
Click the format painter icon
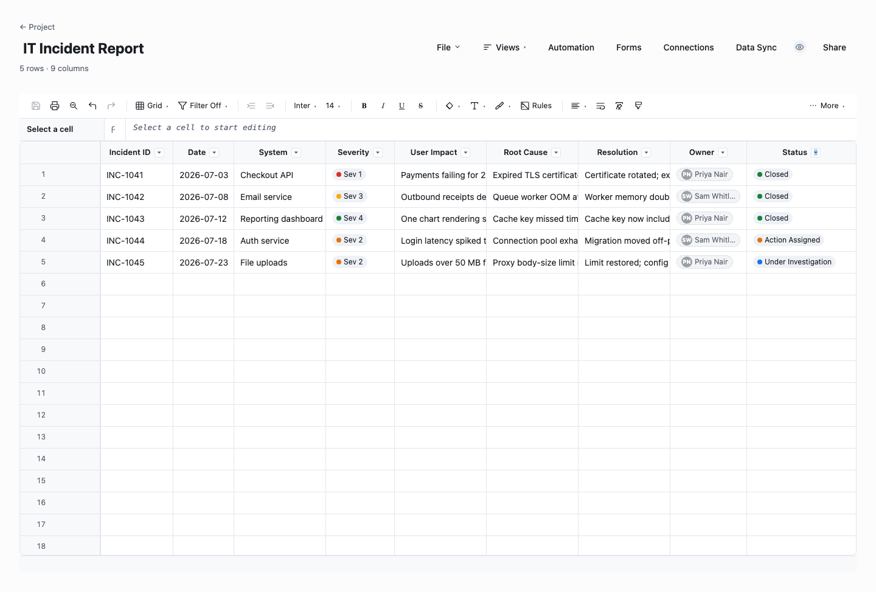point(638,106)
